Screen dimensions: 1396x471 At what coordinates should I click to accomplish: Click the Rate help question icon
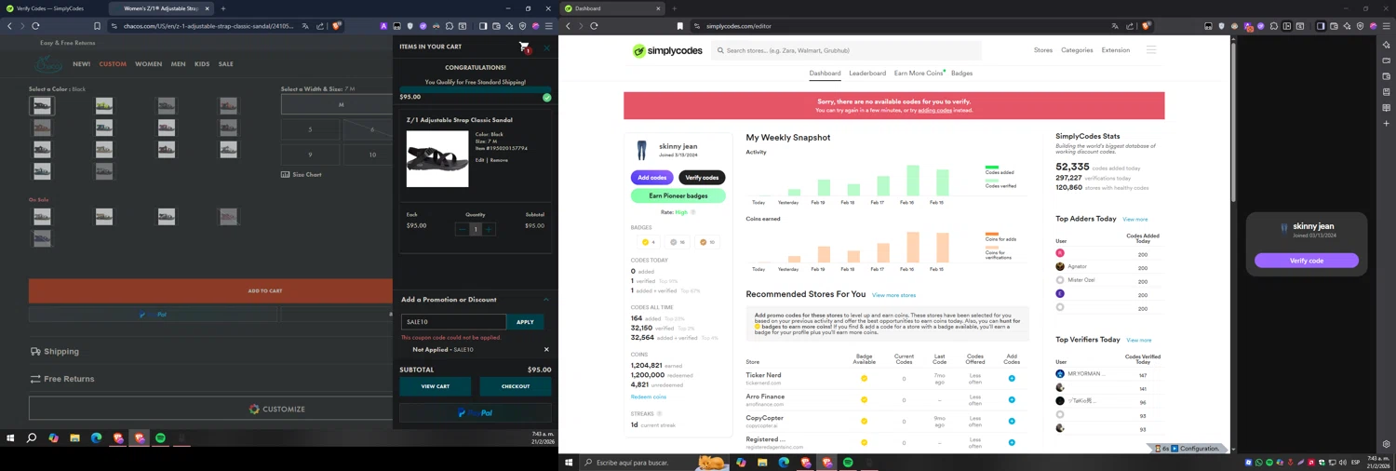click(693, 212)
